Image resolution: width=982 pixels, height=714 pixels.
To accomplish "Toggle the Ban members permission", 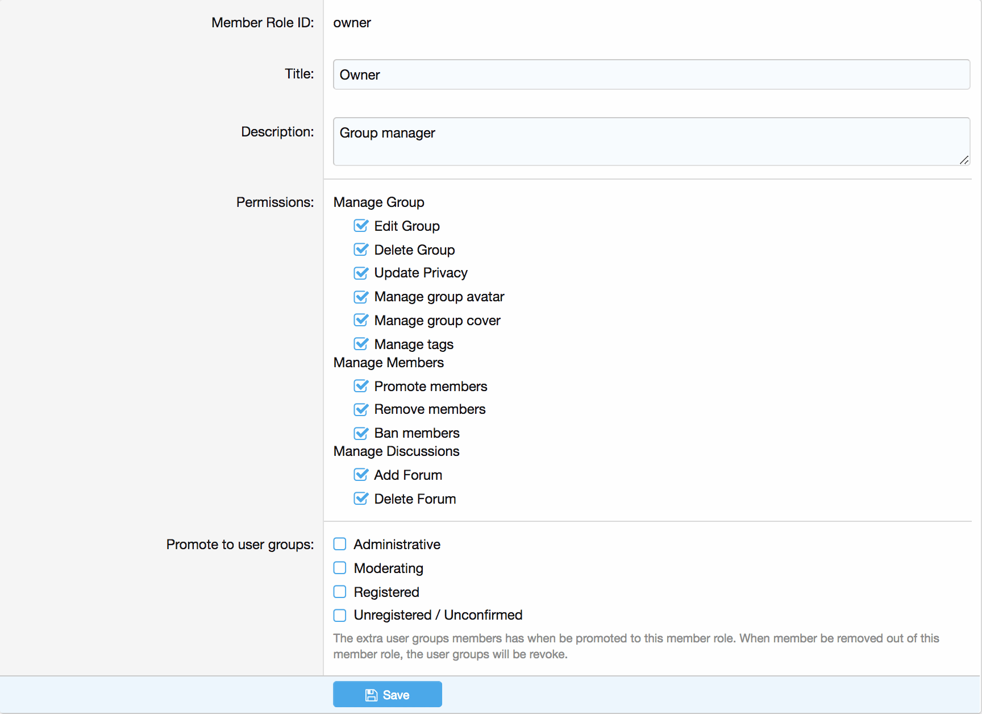I will (361, 434).
